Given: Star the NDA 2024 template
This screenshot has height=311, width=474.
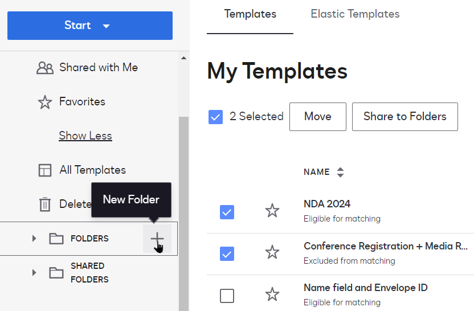Looking at the screenshot, I should click(x=272, y=211).
